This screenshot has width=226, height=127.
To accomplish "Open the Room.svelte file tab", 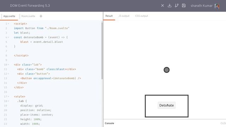I will [x=28, y=16].
